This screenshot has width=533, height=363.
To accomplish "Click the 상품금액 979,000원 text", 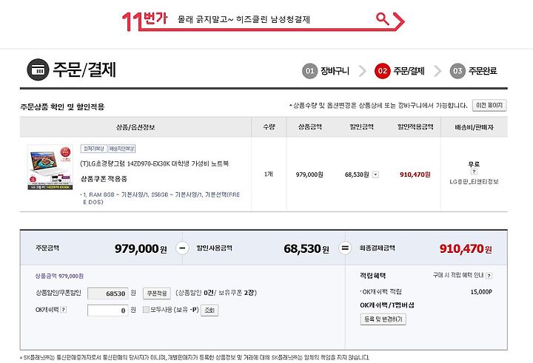I will click(59, 276).
